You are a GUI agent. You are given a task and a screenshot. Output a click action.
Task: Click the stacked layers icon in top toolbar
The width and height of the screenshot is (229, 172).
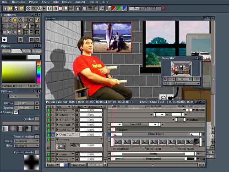tap(49, 8)
